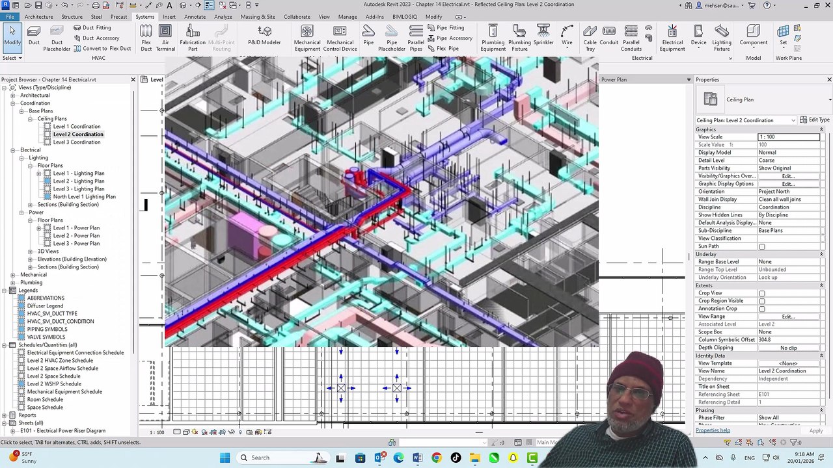833x468 pixels.
Task: Select the Electrical Equipment tool
Action: [672, 38]
